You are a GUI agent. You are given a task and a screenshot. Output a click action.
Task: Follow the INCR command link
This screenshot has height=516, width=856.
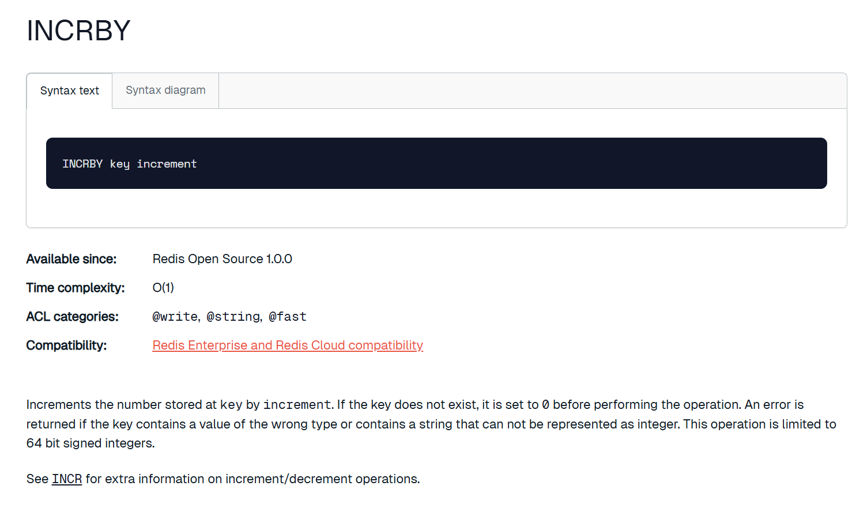[67, 479]
